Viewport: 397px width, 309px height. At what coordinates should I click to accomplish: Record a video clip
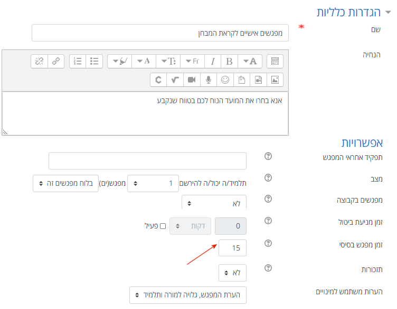pos(192,80)
